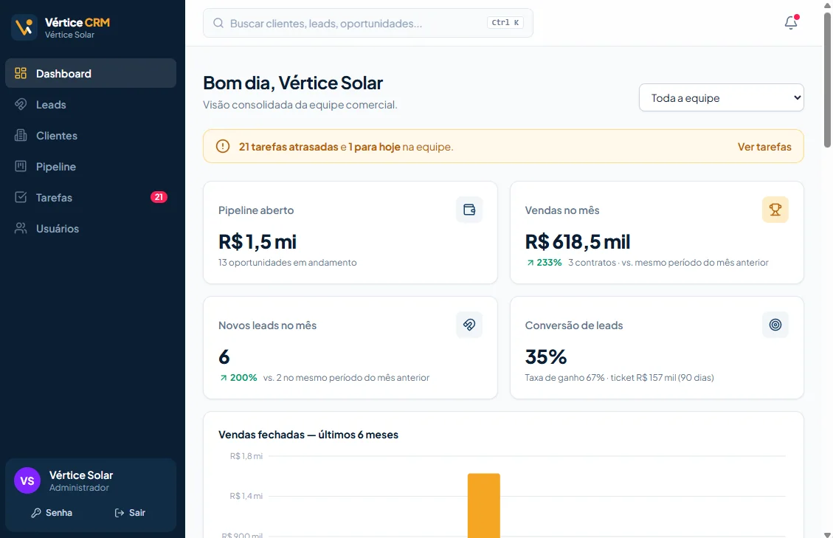This screenshot has width=833, height=538.
Task: Click the search magnifier icon
Action: click(x=218, y=23)
